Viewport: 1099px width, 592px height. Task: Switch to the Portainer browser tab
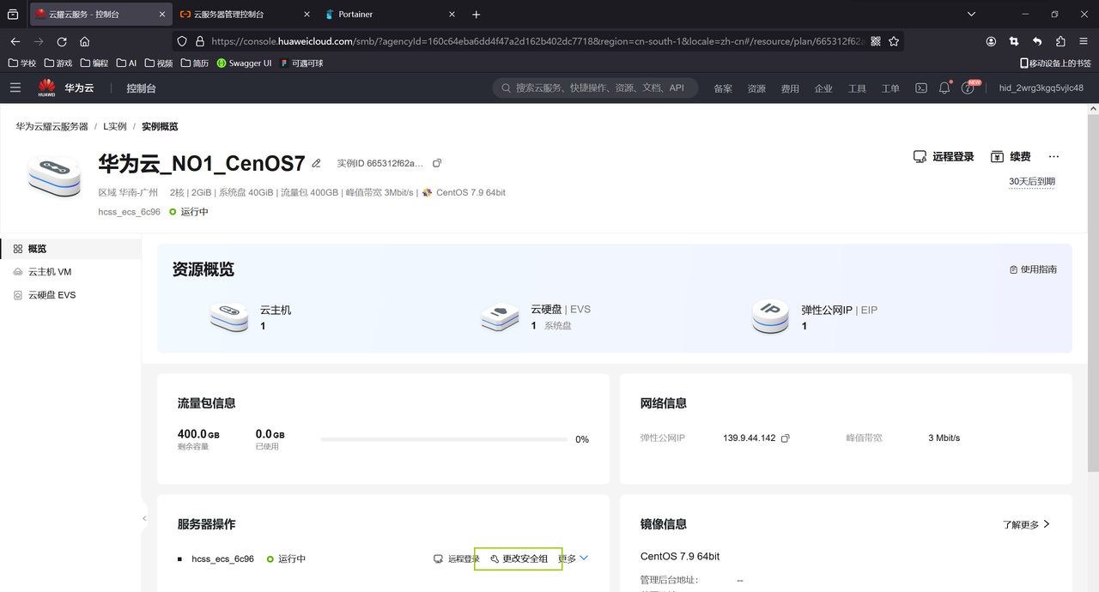click(355, 15)
